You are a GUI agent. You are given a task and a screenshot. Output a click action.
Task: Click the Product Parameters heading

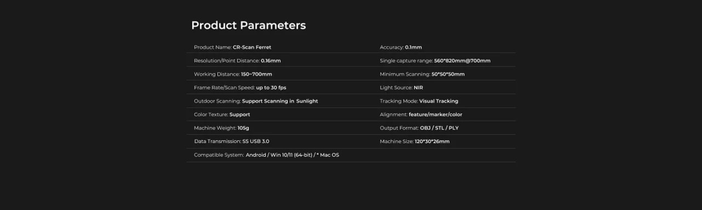click(248, 25)
